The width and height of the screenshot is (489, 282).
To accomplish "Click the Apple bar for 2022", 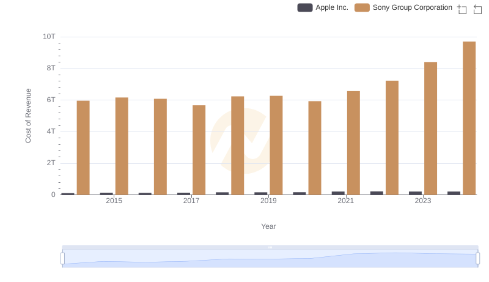I will click(377, 193).
